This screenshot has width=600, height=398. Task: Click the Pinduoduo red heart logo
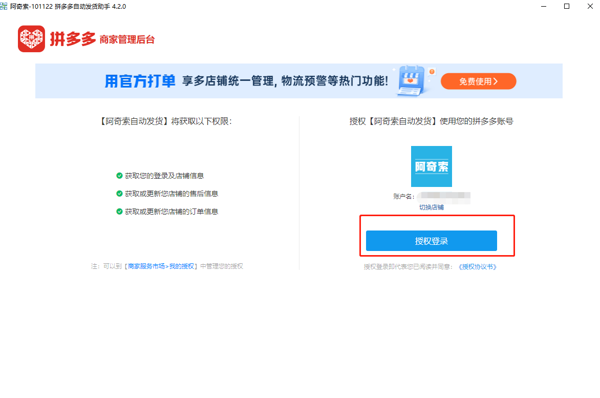31,38
